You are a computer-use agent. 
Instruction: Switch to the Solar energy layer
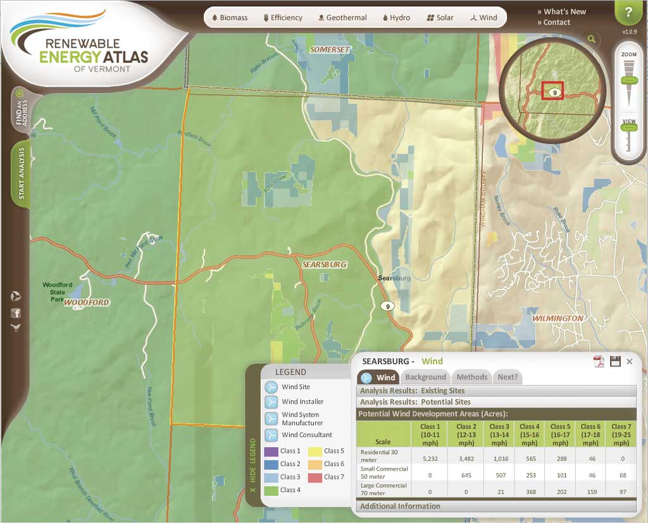[440, 18]
